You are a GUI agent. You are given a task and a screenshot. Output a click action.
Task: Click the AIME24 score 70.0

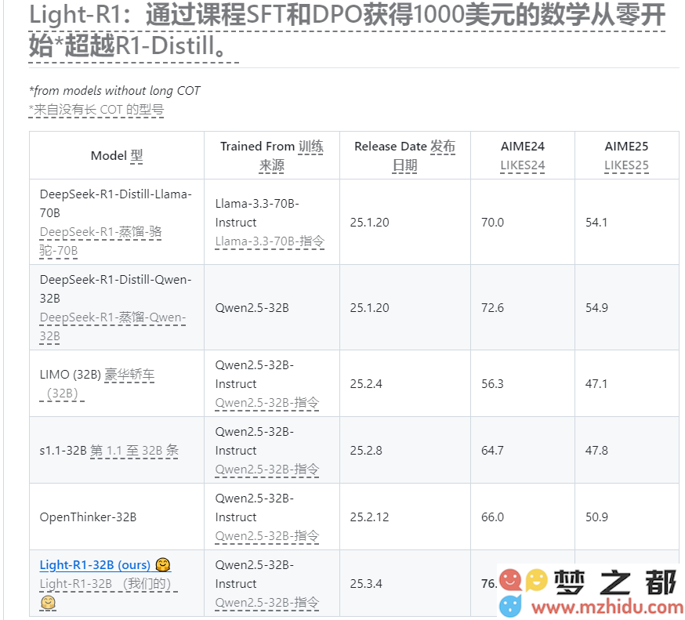pos(492,223)
